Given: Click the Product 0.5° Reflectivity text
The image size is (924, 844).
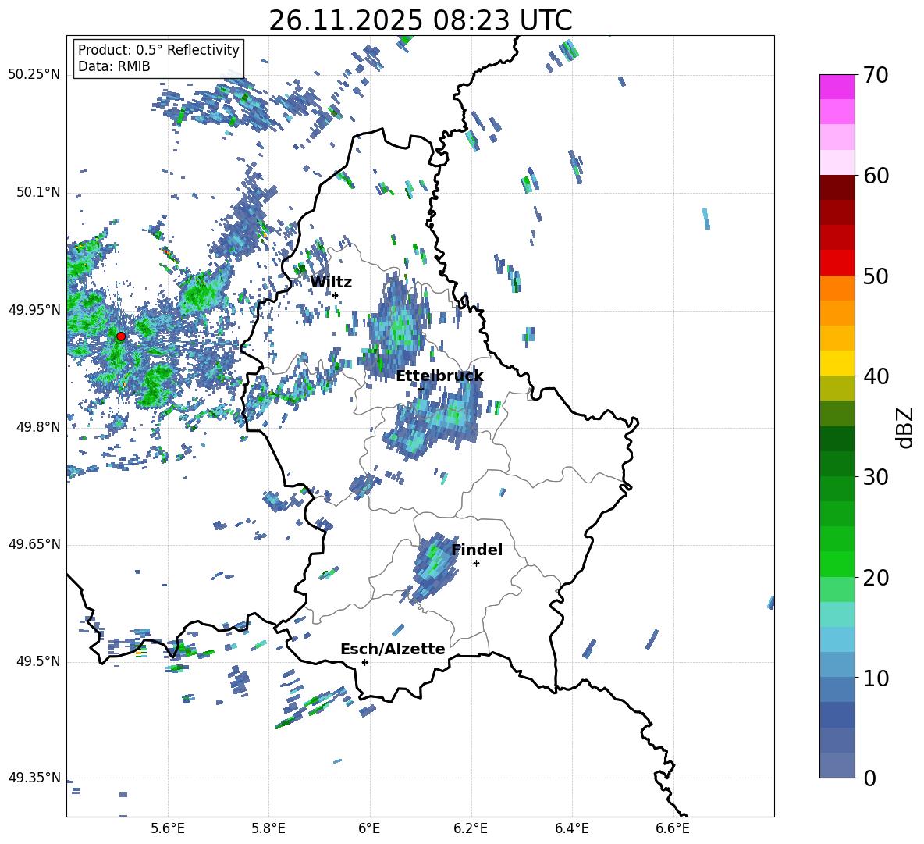Looking at the screenshot, I should (x=158, y=50).
